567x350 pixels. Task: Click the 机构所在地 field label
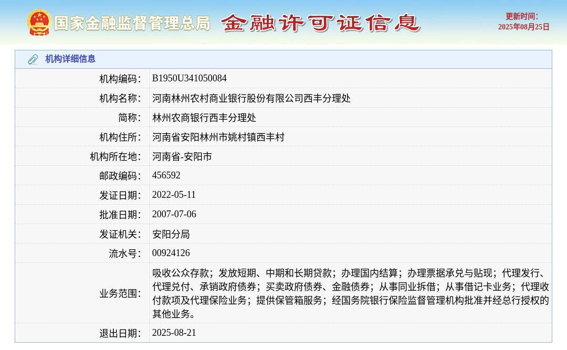[115, 156]
